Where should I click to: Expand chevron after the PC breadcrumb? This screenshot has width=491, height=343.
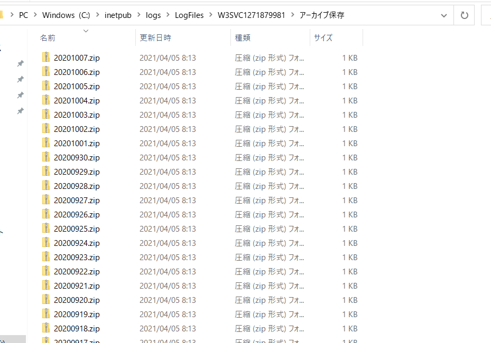pos(35,15)
